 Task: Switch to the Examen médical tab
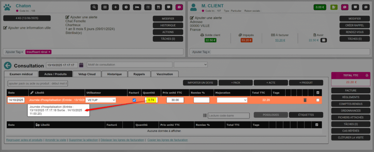tap(21, 74)
